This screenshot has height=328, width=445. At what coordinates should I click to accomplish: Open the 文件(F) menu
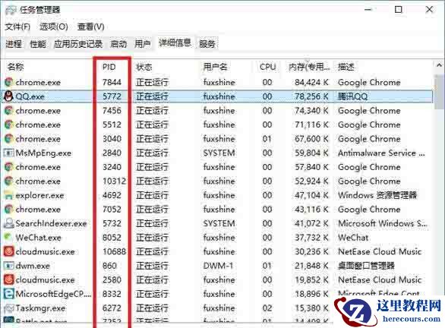pos(17,27)
